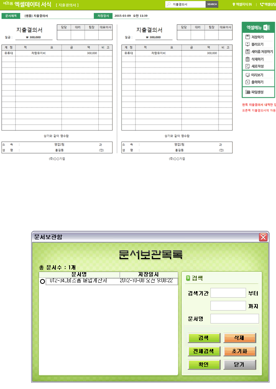
Task: Select 파일생성 menu label
Action: [x=257, y=92]
